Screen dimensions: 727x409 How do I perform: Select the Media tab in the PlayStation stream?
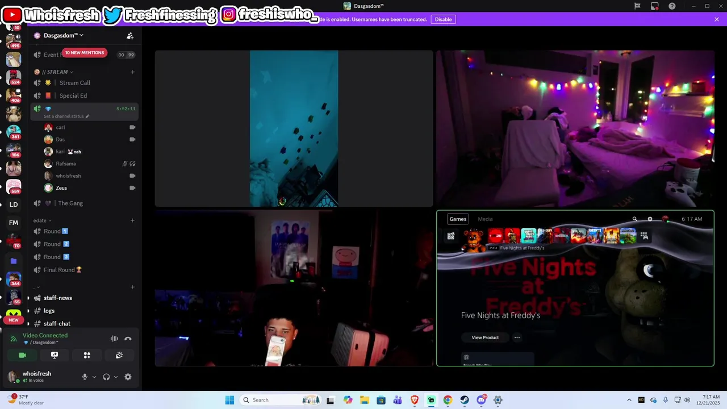pos(485,219)
